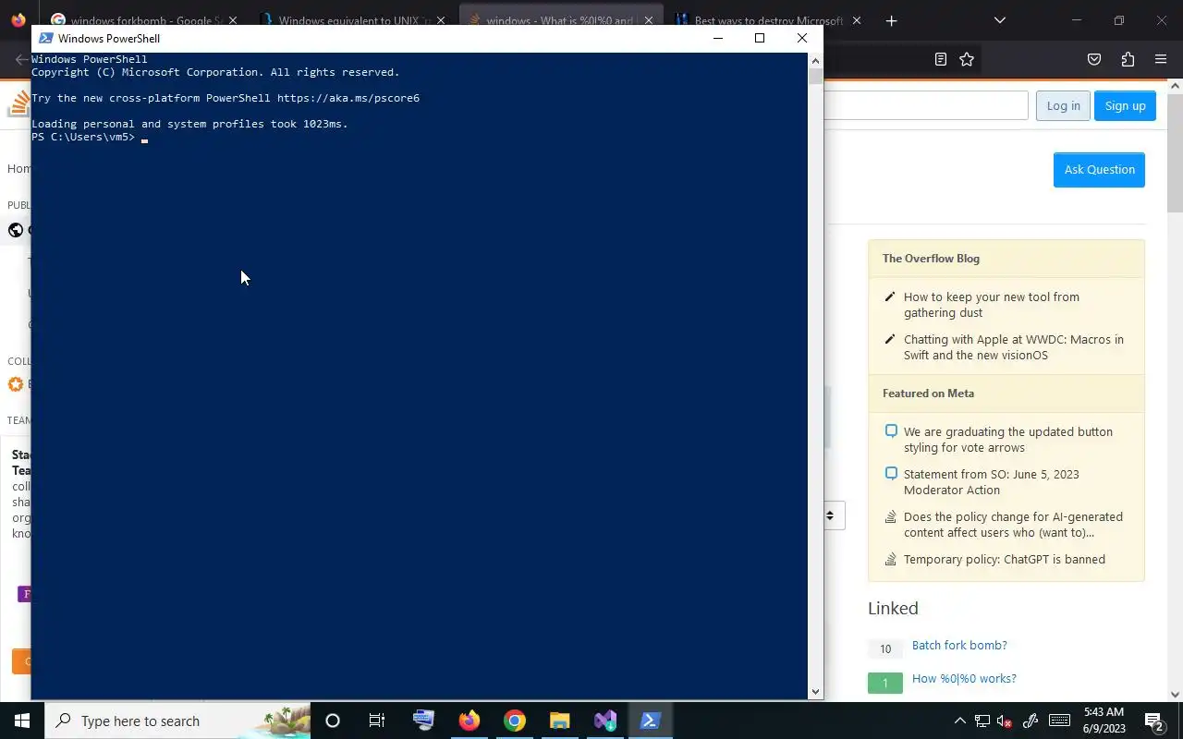Bookmark this page with the star icon
1183x739 pixels.
[x=967, y=59]
